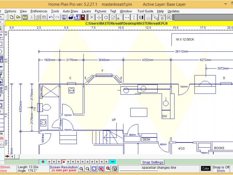Select the red-highlighted zoom level dot
This screenshot has height=175, width=233.
point(64,162)
